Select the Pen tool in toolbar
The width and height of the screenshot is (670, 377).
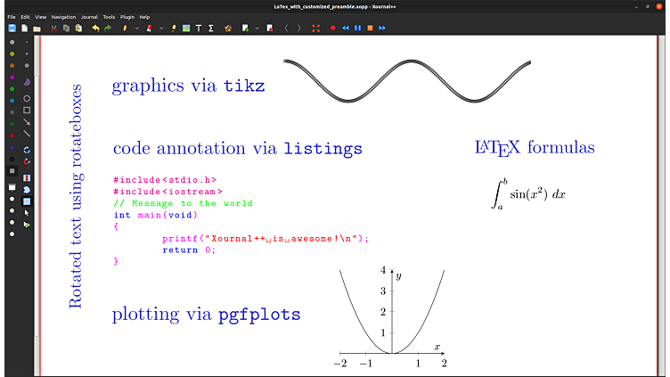pos(125,28)
